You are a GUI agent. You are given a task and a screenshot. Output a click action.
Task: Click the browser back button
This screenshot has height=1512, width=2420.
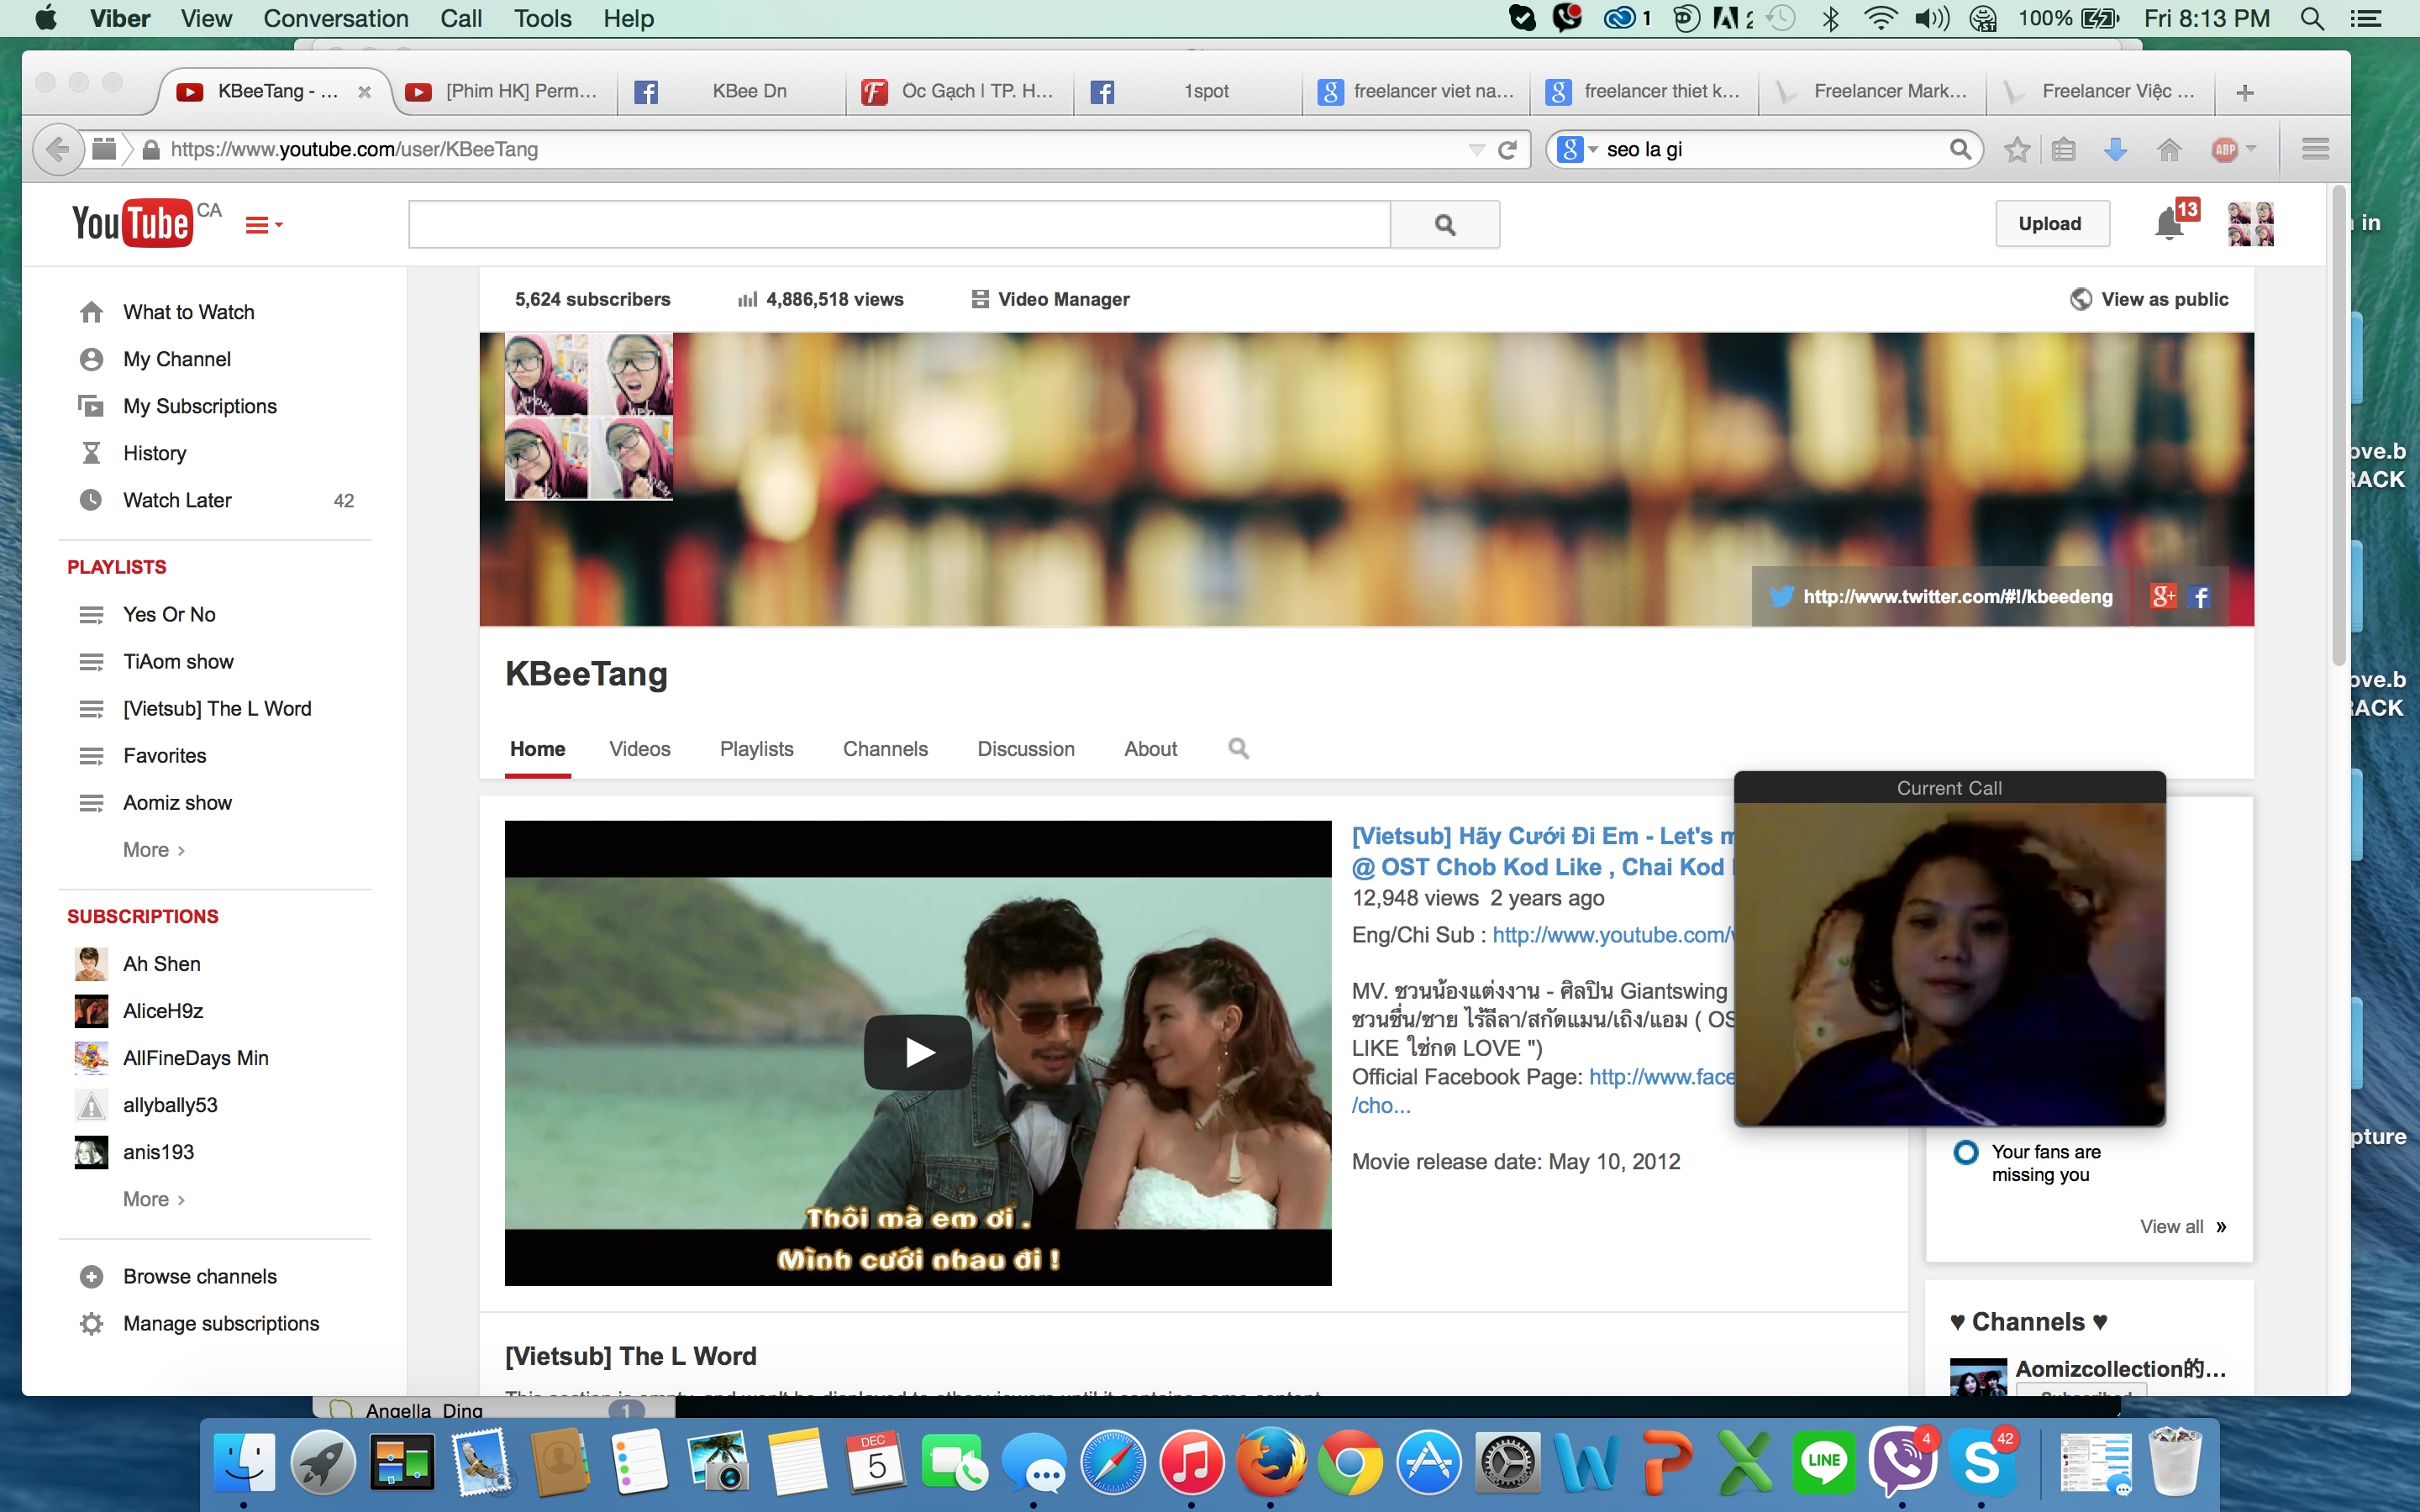coord(57,149)
